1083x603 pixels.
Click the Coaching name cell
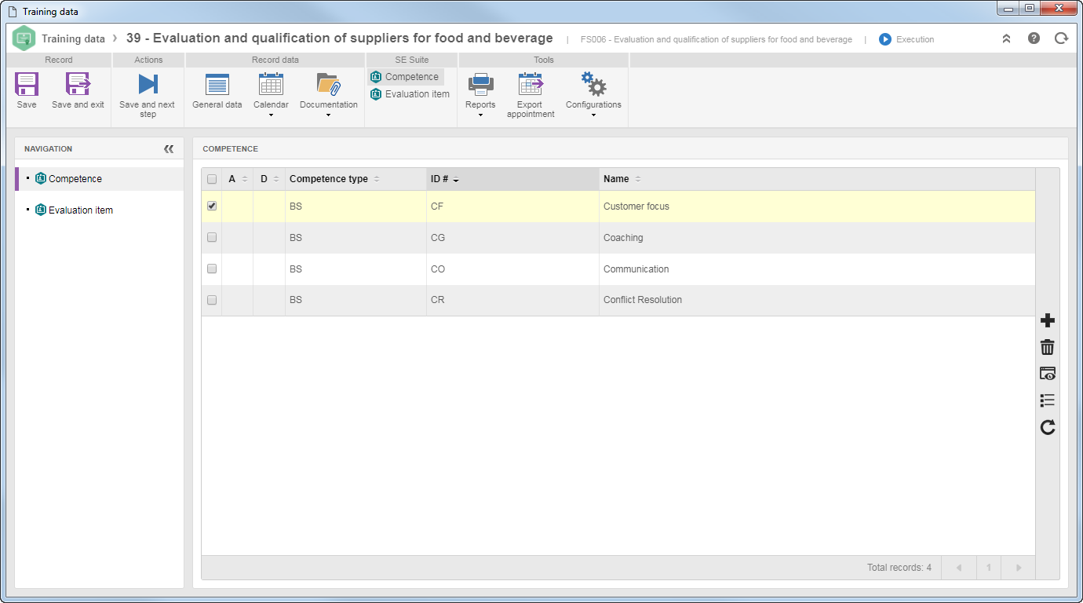pyautogui.click(x=817, y=238)
